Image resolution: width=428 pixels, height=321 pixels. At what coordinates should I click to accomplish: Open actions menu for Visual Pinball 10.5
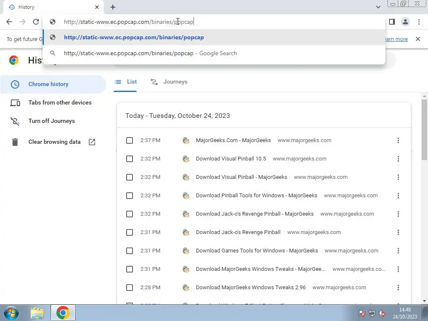tap(398, 158)
